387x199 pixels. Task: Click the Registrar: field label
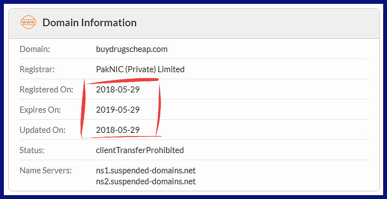37,69
